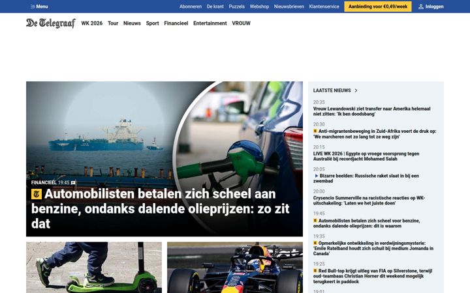Viewport: 470px width, 293px height.
Task: Open sidebar Automobilisten betalen zich scheel article
Action: (x=367, y=223)
